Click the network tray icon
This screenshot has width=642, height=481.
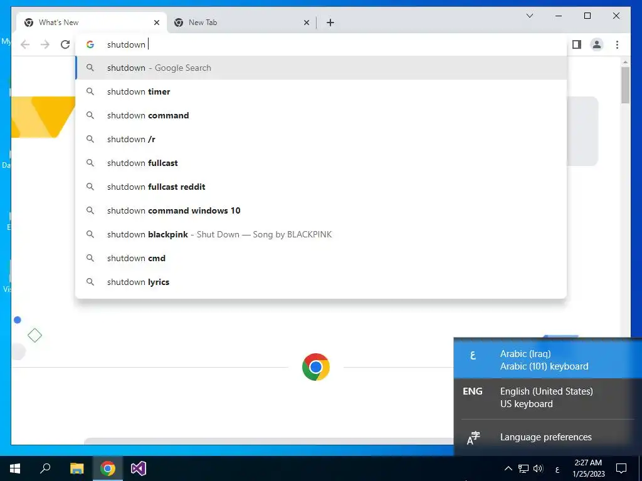(x=524, y=468)
